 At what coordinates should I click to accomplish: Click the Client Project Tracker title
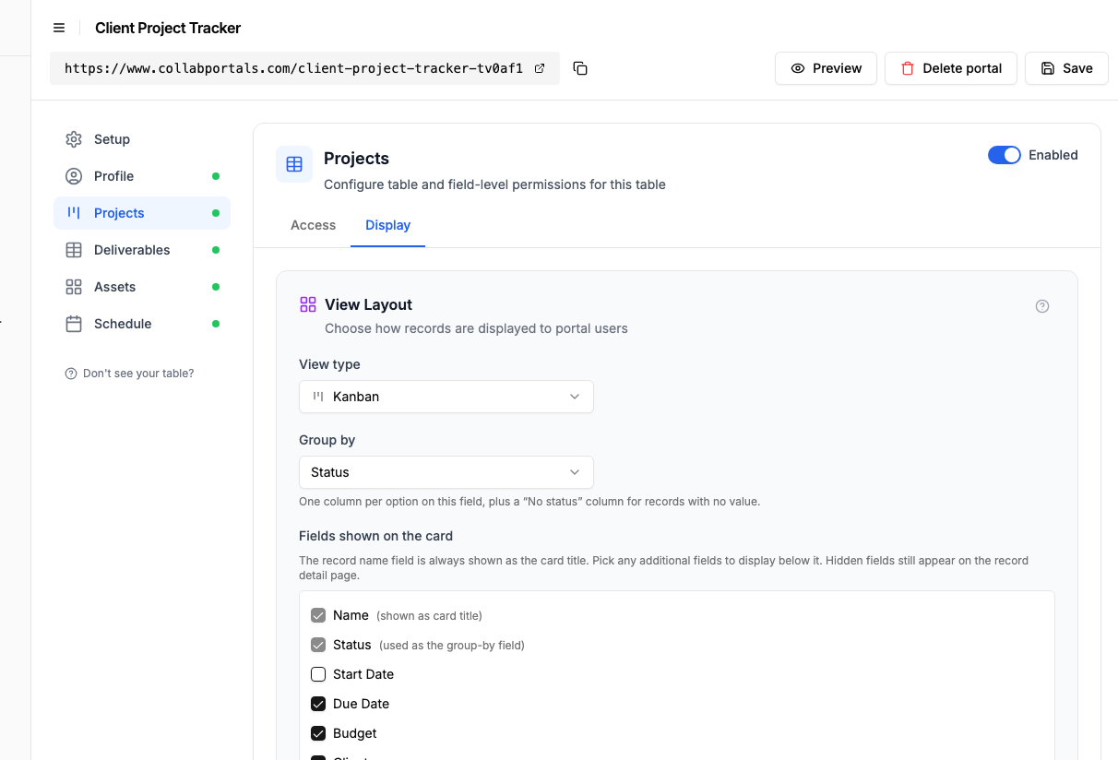[x=168, y=28]
